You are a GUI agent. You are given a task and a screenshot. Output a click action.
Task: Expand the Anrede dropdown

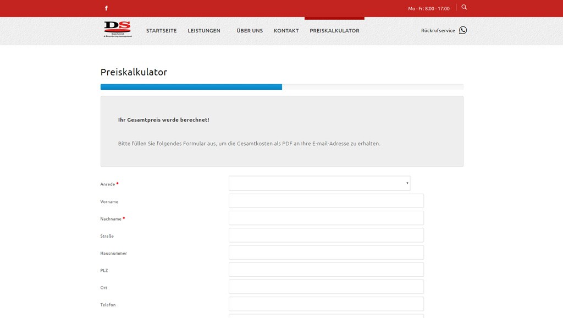click(x=319, y=183)
